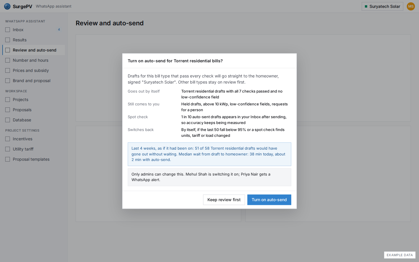Click the 'Switches back' label

[141, 130]
